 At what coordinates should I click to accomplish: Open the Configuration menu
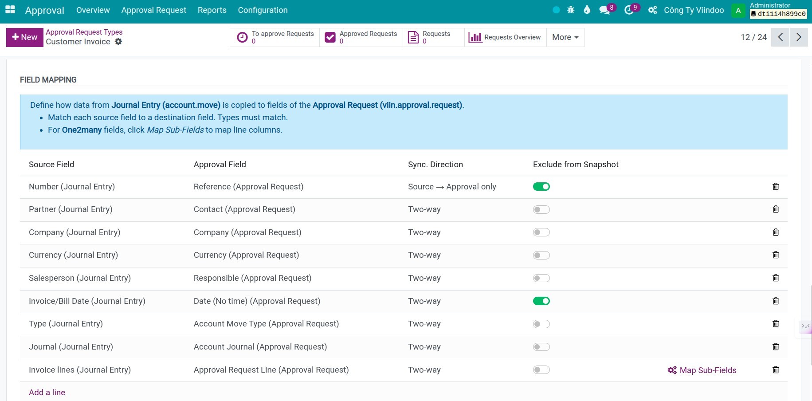tap(263, 10)
